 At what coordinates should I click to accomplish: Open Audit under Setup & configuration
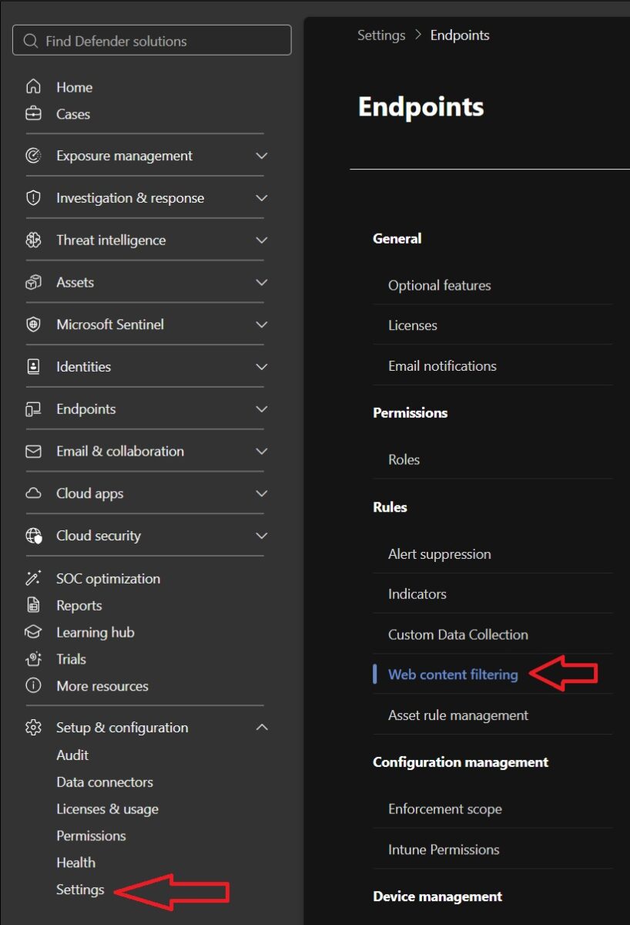click(x=72, y=755)
